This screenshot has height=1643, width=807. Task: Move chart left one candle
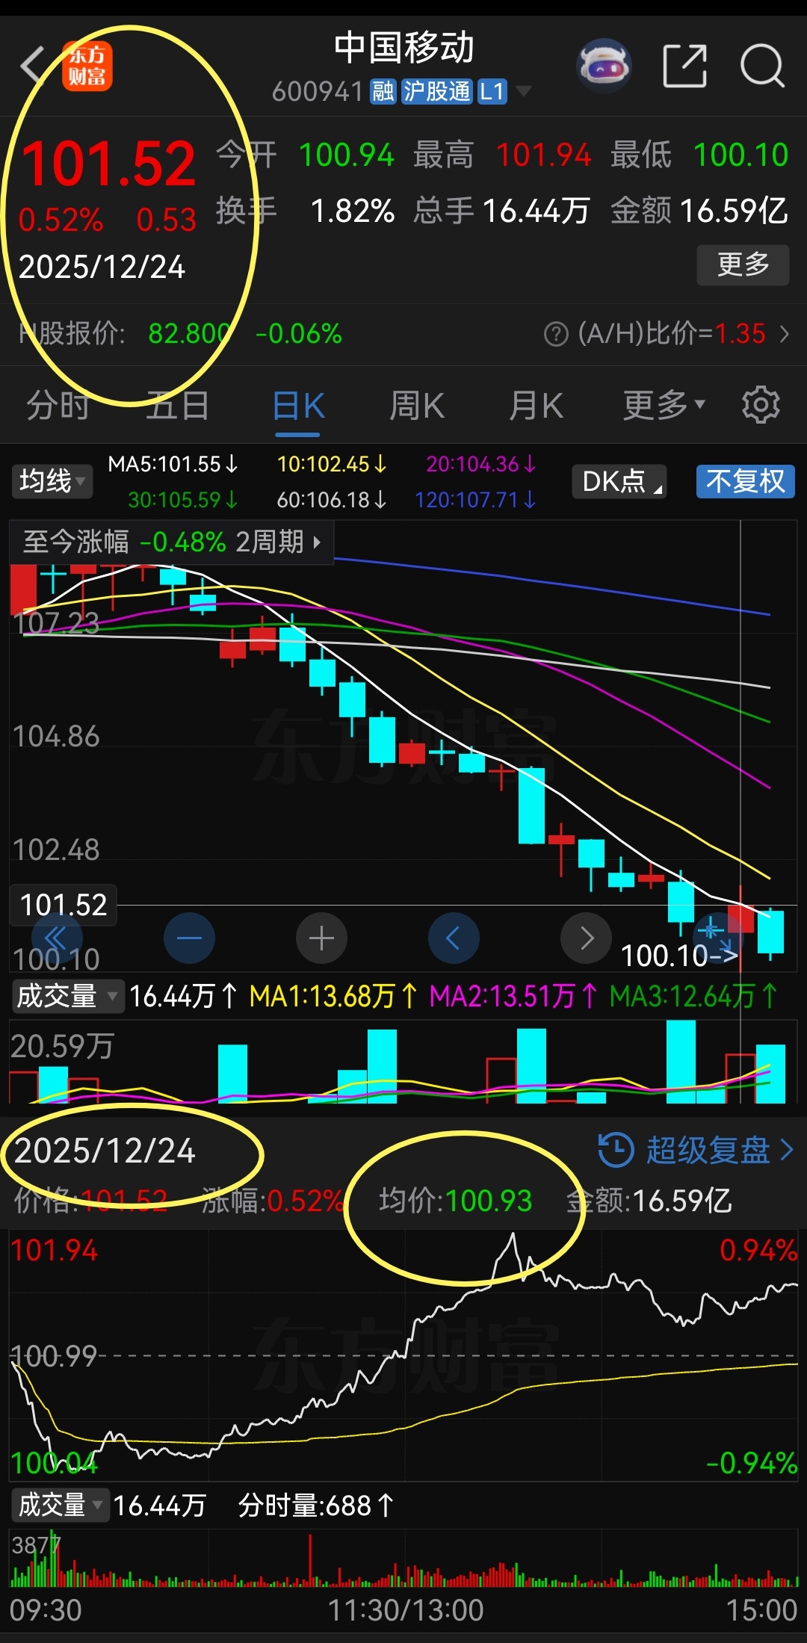point(454,938)
